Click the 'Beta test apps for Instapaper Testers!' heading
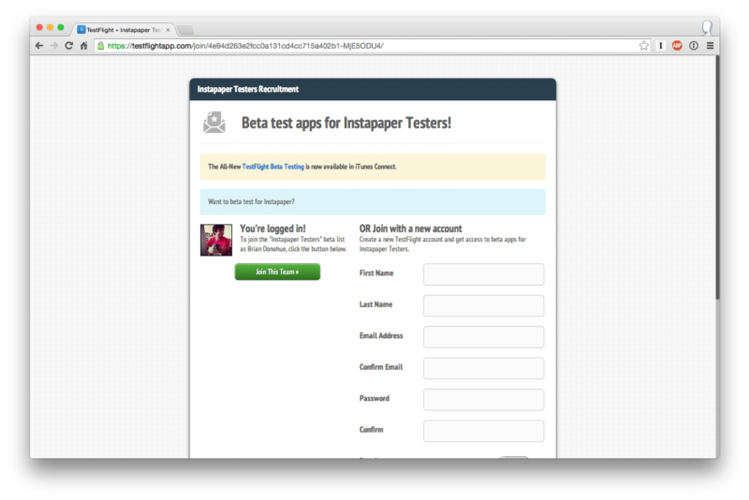This screenshot has height=500, width=749. (345, 123)
